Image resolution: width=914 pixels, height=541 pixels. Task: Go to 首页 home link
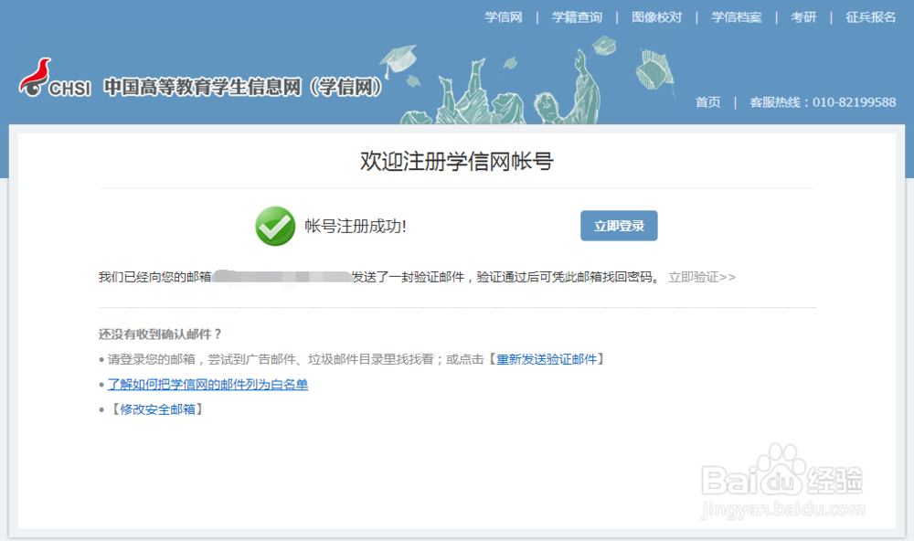(x=707, y=102)
